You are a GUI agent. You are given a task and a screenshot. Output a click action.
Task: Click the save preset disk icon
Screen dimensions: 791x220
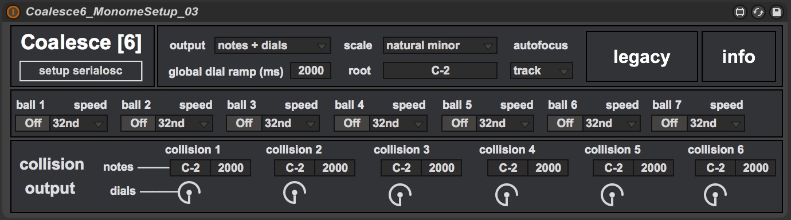pyautogui.click(x=777, y=12)
